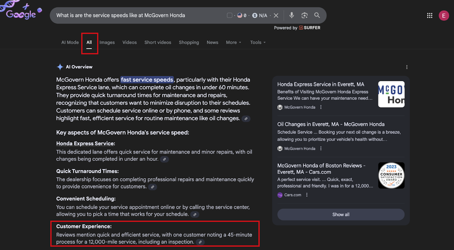Open 'Honda Express Service in Everett, MA' result

[321, 84]
